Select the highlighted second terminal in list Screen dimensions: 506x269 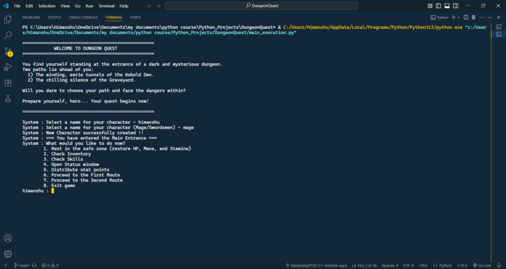(x=498, y=34)
